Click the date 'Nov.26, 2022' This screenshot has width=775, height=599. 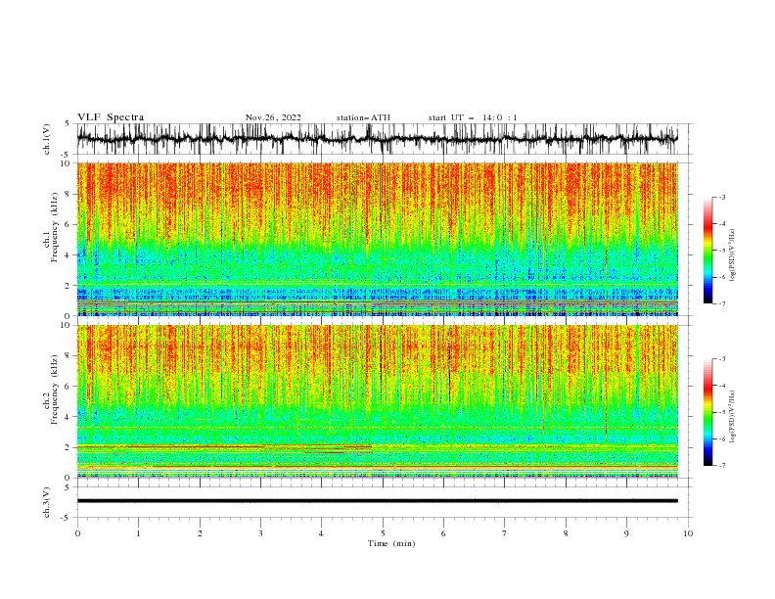273,117
